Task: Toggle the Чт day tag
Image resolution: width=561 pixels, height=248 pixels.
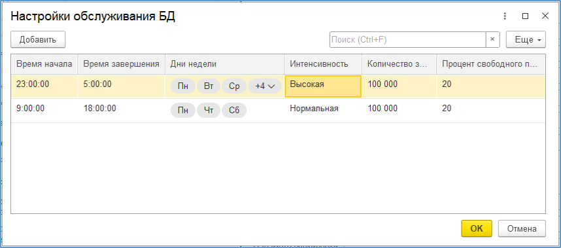Action: pyautogui.click(x=209, y=111)
